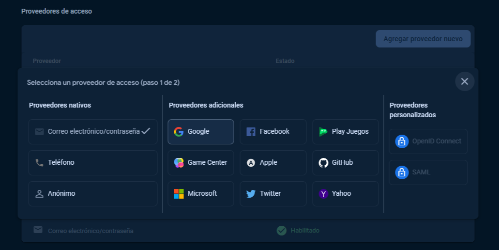Click the GitHub octocat icon

[323, 163]
